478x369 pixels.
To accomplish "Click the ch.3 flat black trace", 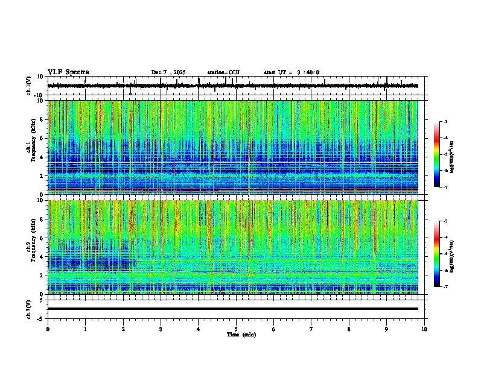I will click(232, 309).
